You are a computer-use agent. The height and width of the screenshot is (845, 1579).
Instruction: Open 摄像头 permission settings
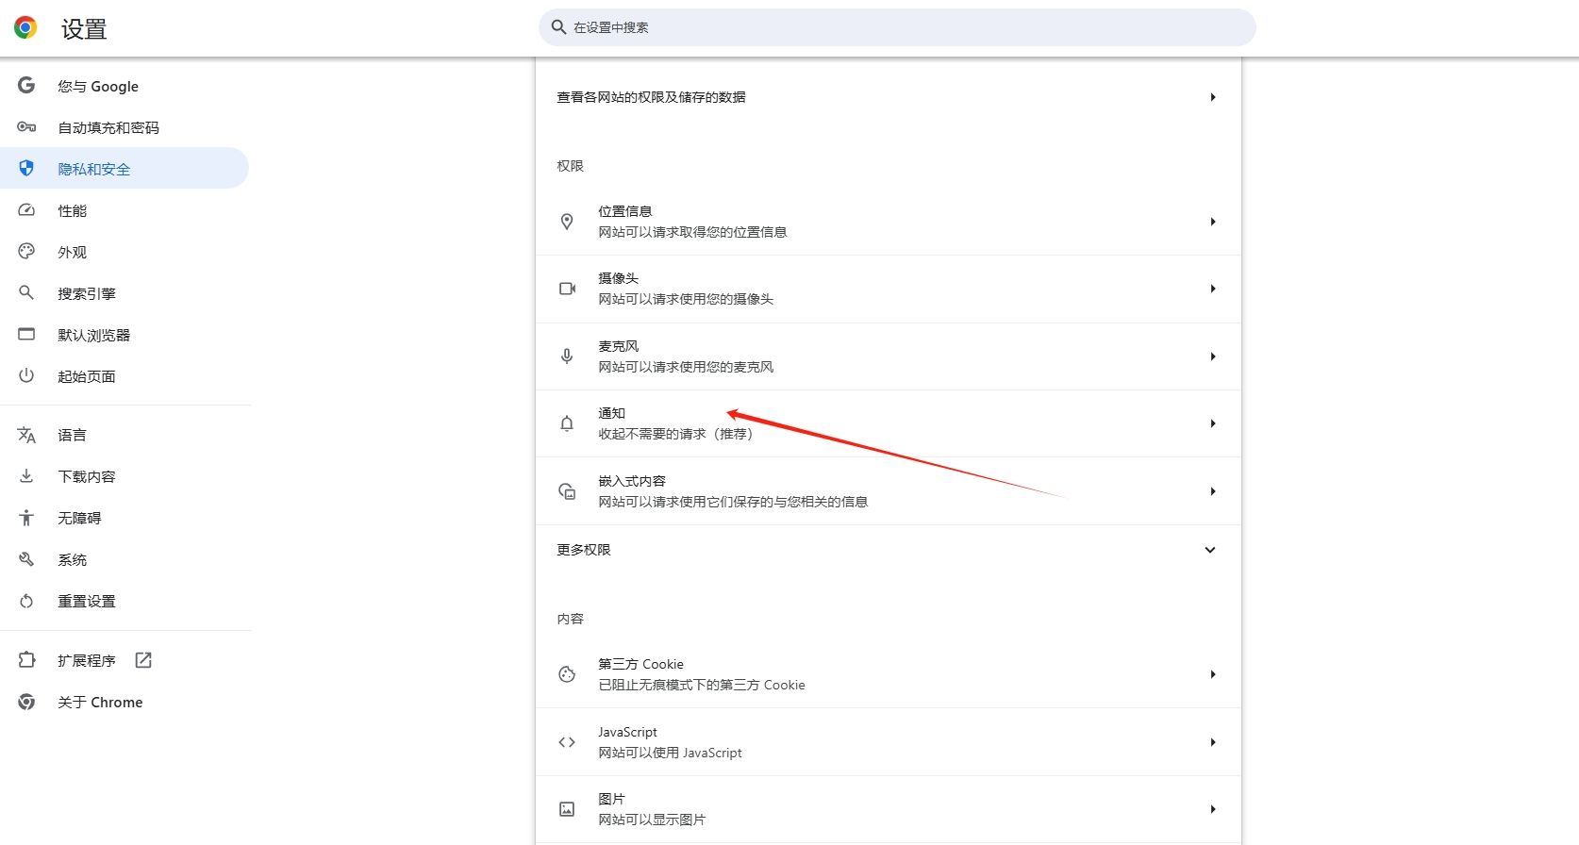click(889, 289)
